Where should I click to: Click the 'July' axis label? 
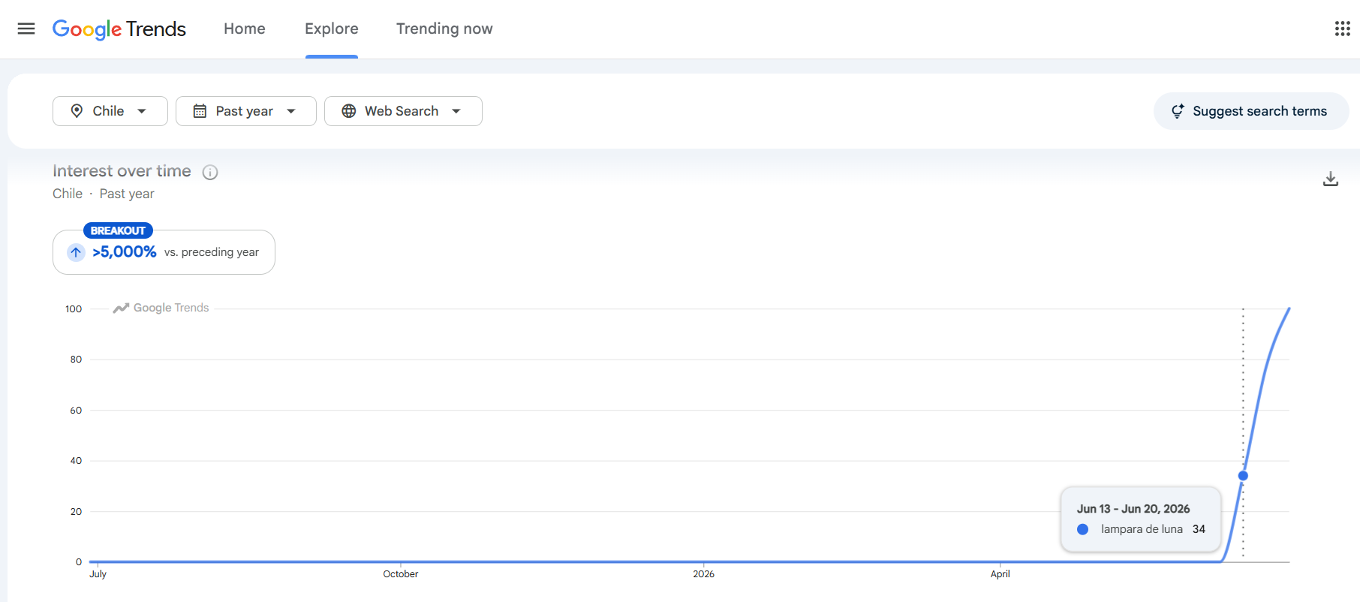(x=98, y=573)
